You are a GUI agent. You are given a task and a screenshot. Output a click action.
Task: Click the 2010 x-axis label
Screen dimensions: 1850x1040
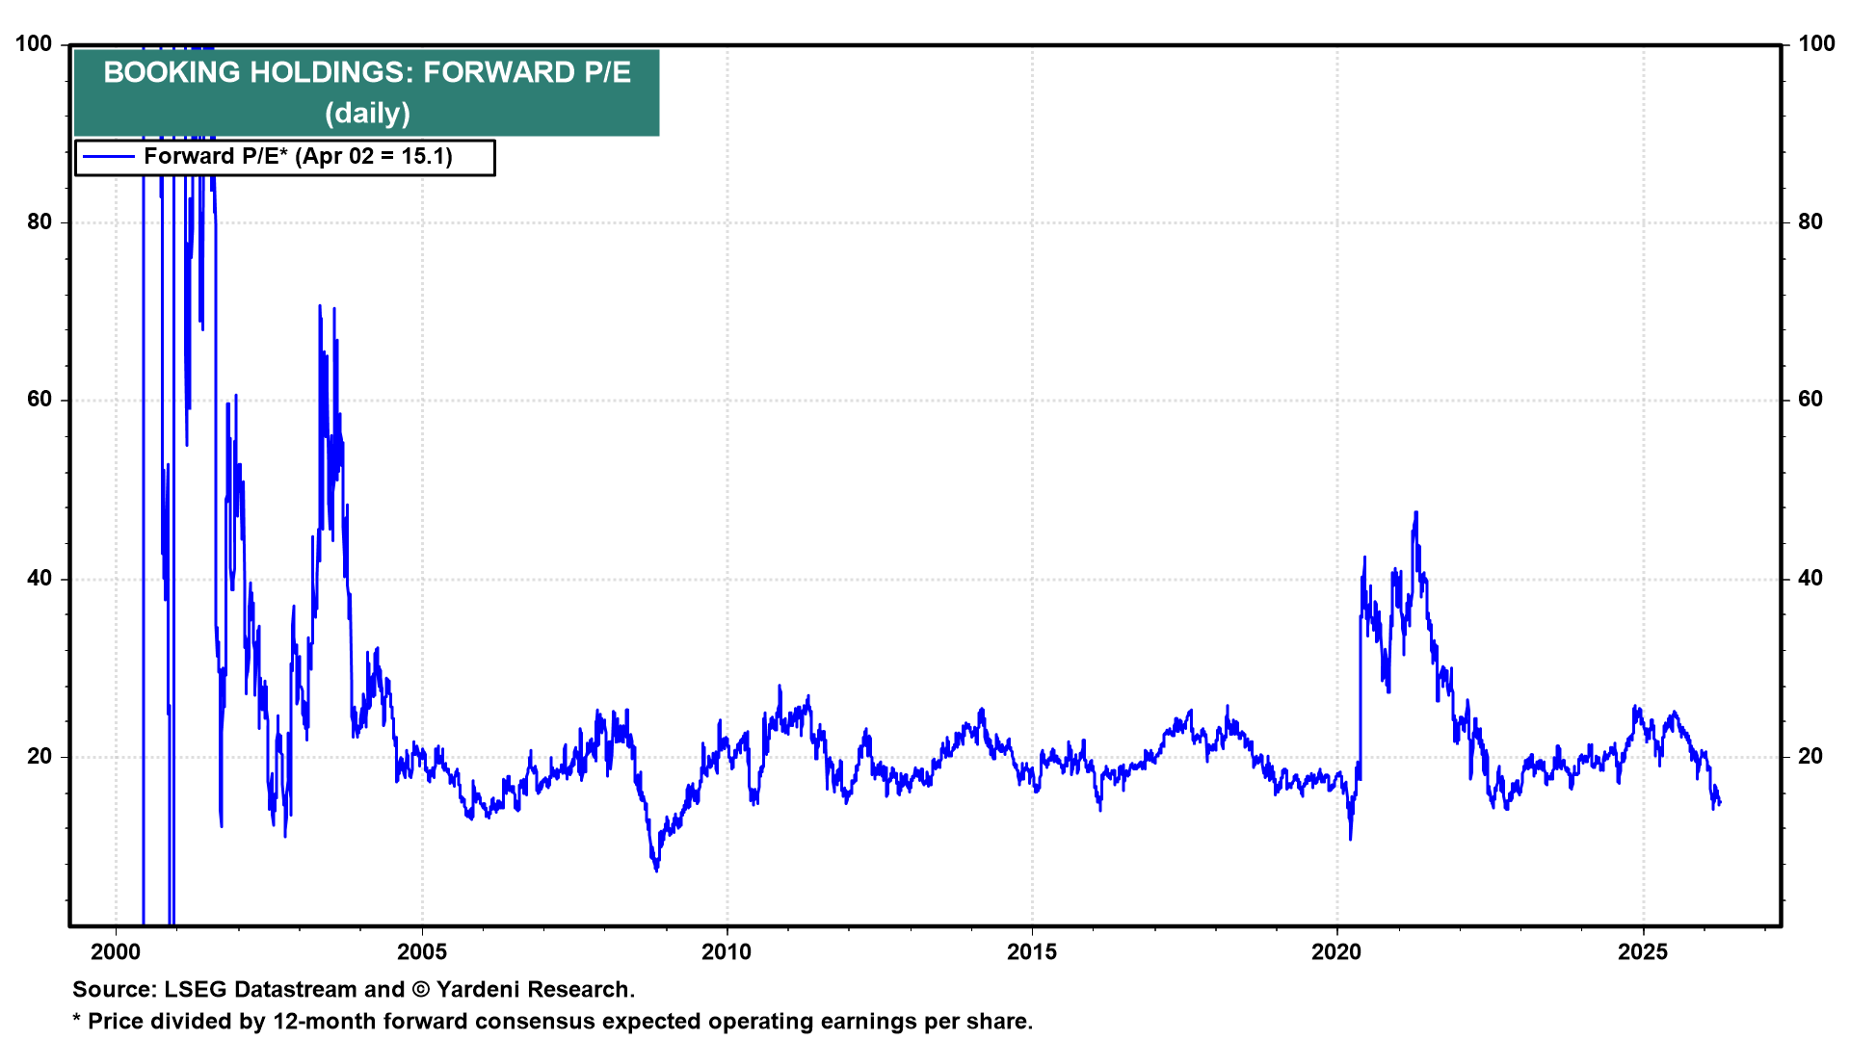click(x=727, y=952)
